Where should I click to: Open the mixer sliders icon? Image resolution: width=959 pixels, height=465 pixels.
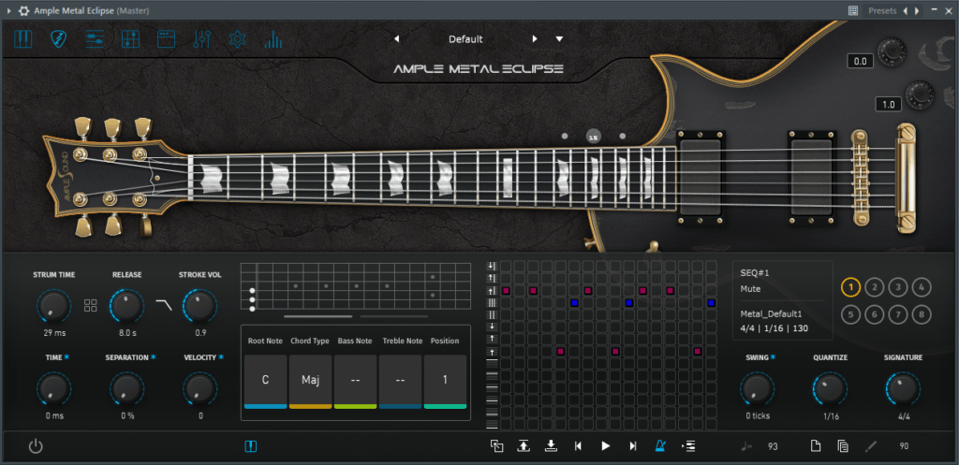(202, 39)
